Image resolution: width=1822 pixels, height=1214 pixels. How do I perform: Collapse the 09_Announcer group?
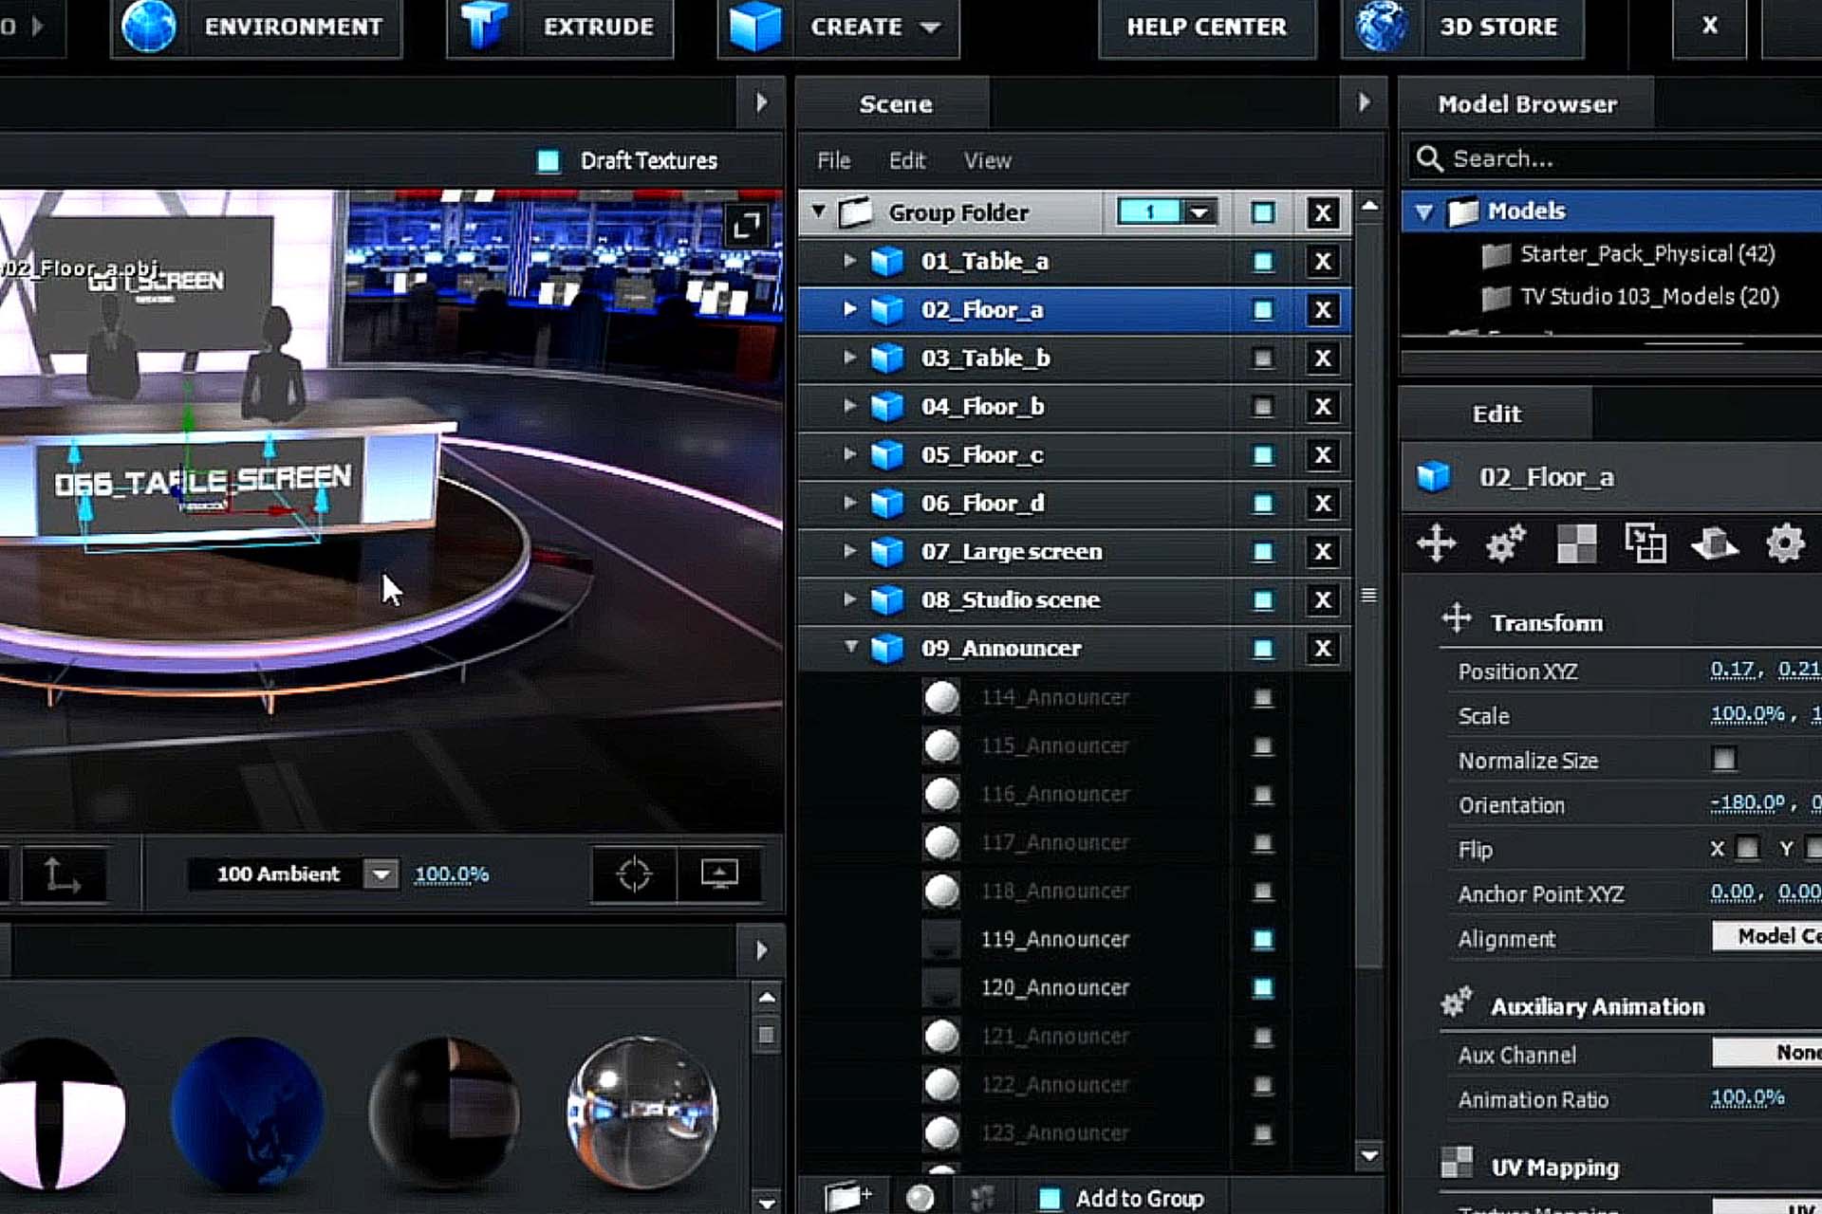[x=850, y=647]
